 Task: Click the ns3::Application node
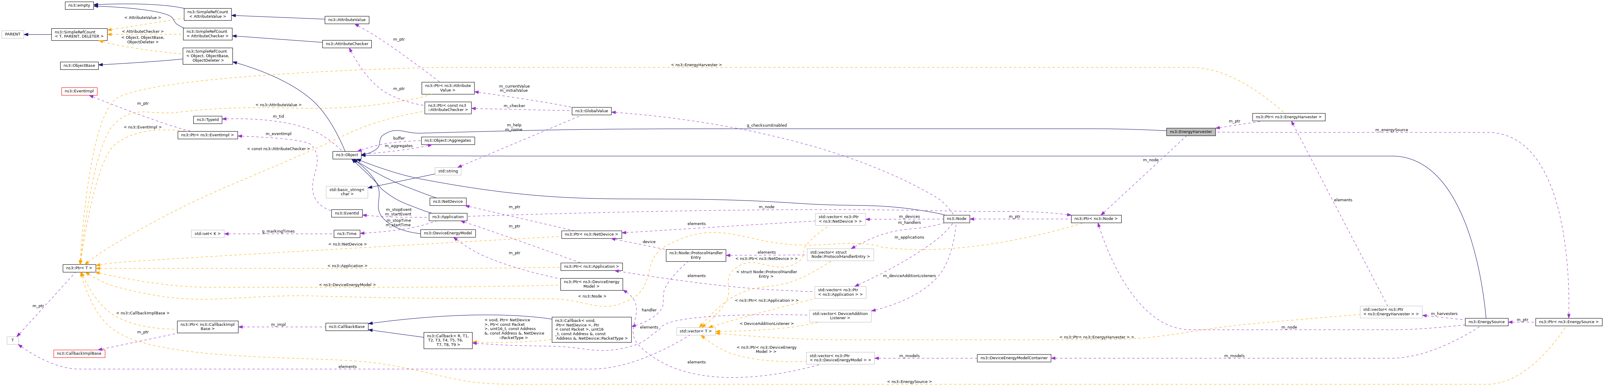click(x=448, y=217)
